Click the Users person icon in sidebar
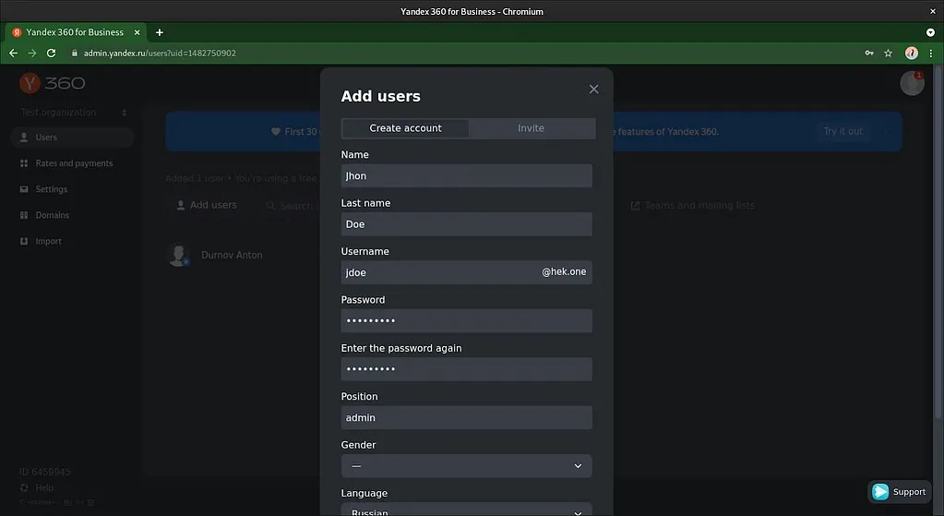 tap(24, 138)
